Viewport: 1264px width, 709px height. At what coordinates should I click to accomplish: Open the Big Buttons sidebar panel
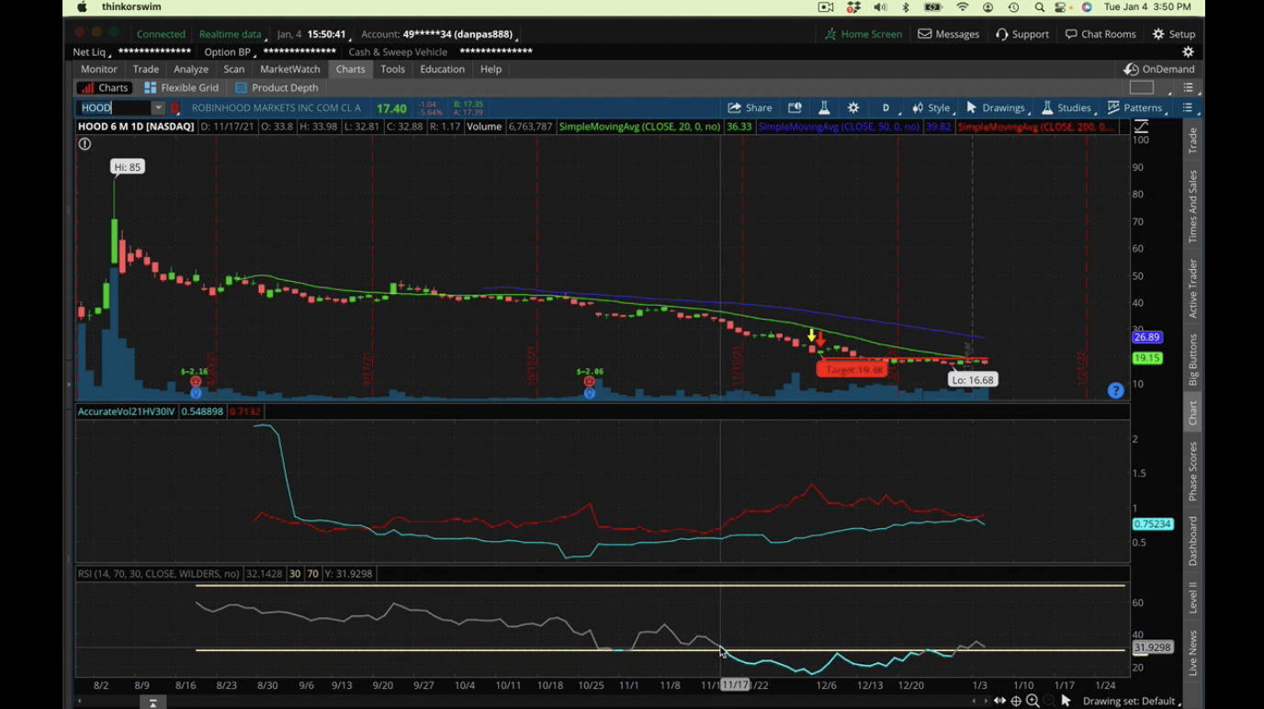click(1192, 359)
